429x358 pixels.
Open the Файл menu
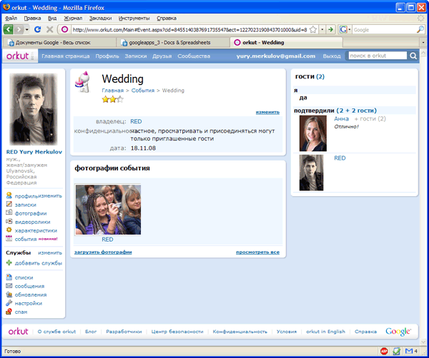11,19
